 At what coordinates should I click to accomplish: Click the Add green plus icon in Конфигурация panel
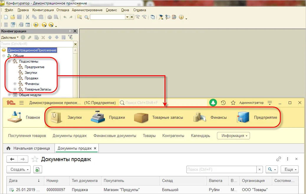pos(23,37)
